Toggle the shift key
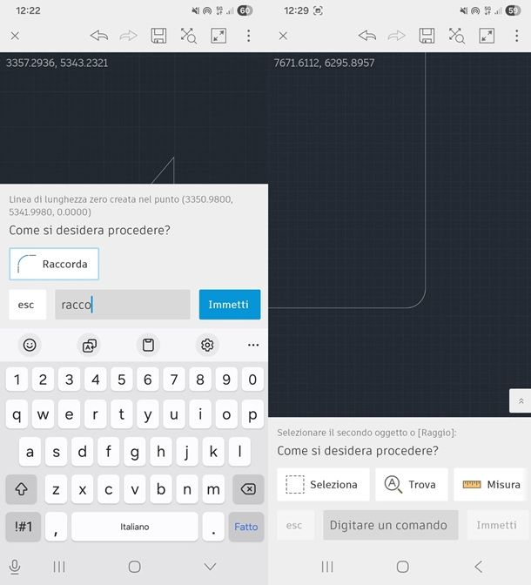Viewport: 531px width, 585px height. [x=21, y=489]
